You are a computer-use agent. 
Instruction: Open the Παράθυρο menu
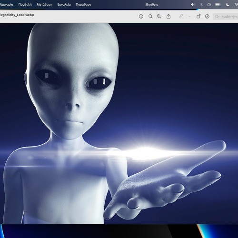coord(83,4)
